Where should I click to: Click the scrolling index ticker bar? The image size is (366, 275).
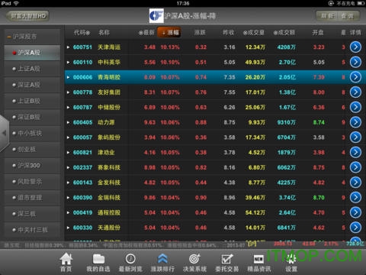point(183,245)
